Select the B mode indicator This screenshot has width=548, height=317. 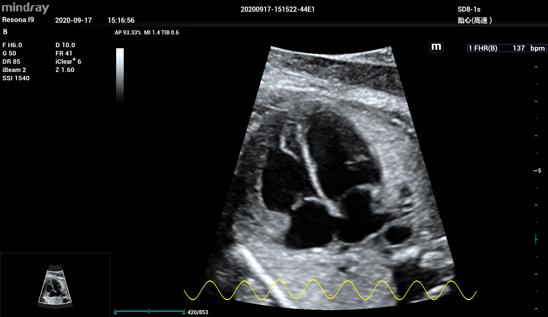[x=5, y=32]
